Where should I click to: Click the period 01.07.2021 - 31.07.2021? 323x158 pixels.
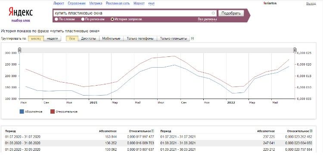coord(178,137)
